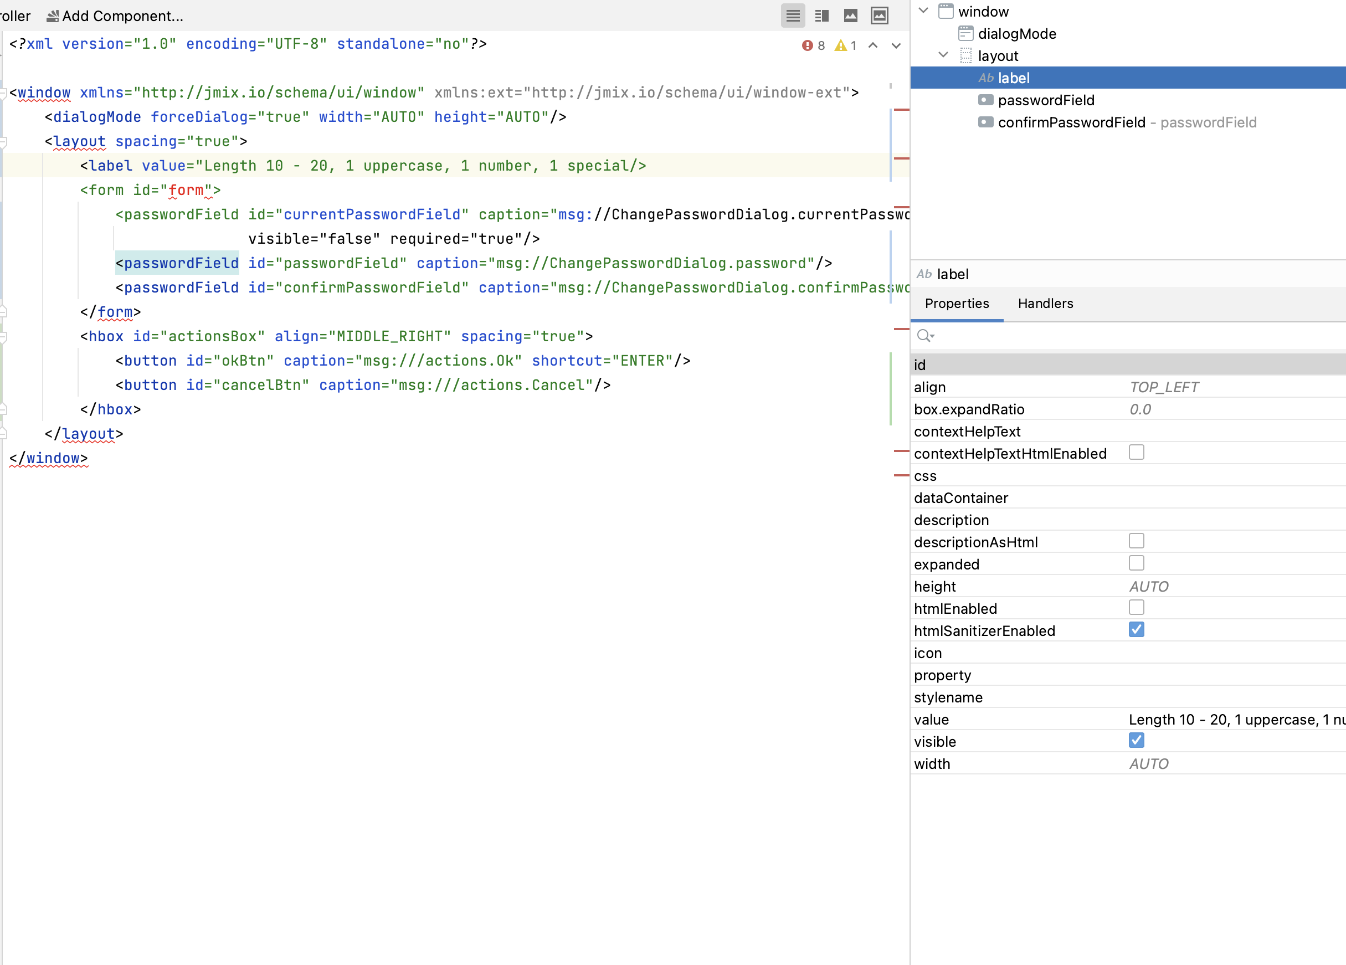Open the preview in window icon
The height and width of the screenshot is (965, 1346).
point(880,16)
